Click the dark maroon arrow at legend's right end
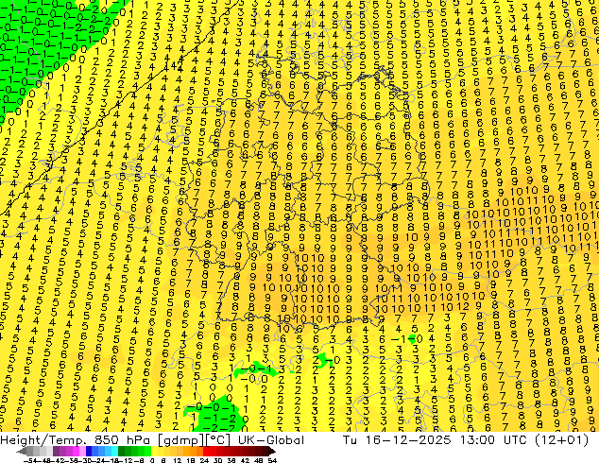This screenshot has height=463, width=599. pyautogui.click(x=272, y=452)
